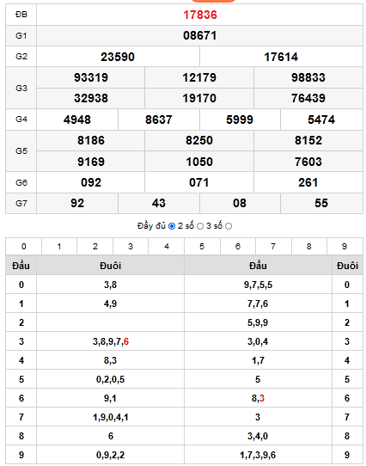Click the G5 number 1050
Viewport: 366px width, 466px height.
pyautogui.click(x=199, y=162)
